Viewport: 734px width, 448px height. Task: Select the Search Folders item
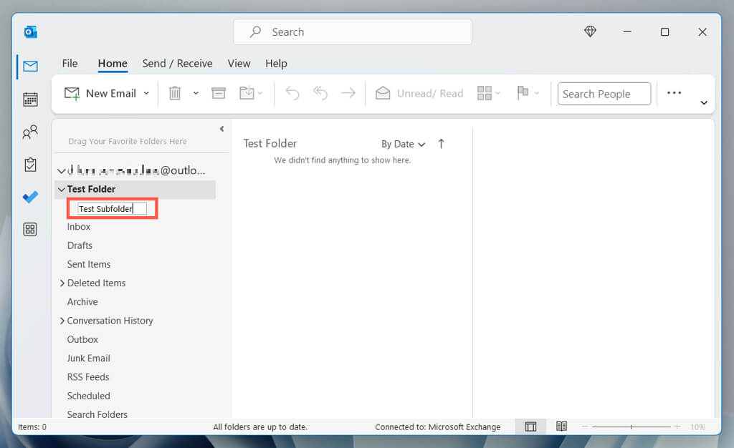pos(97,414)
